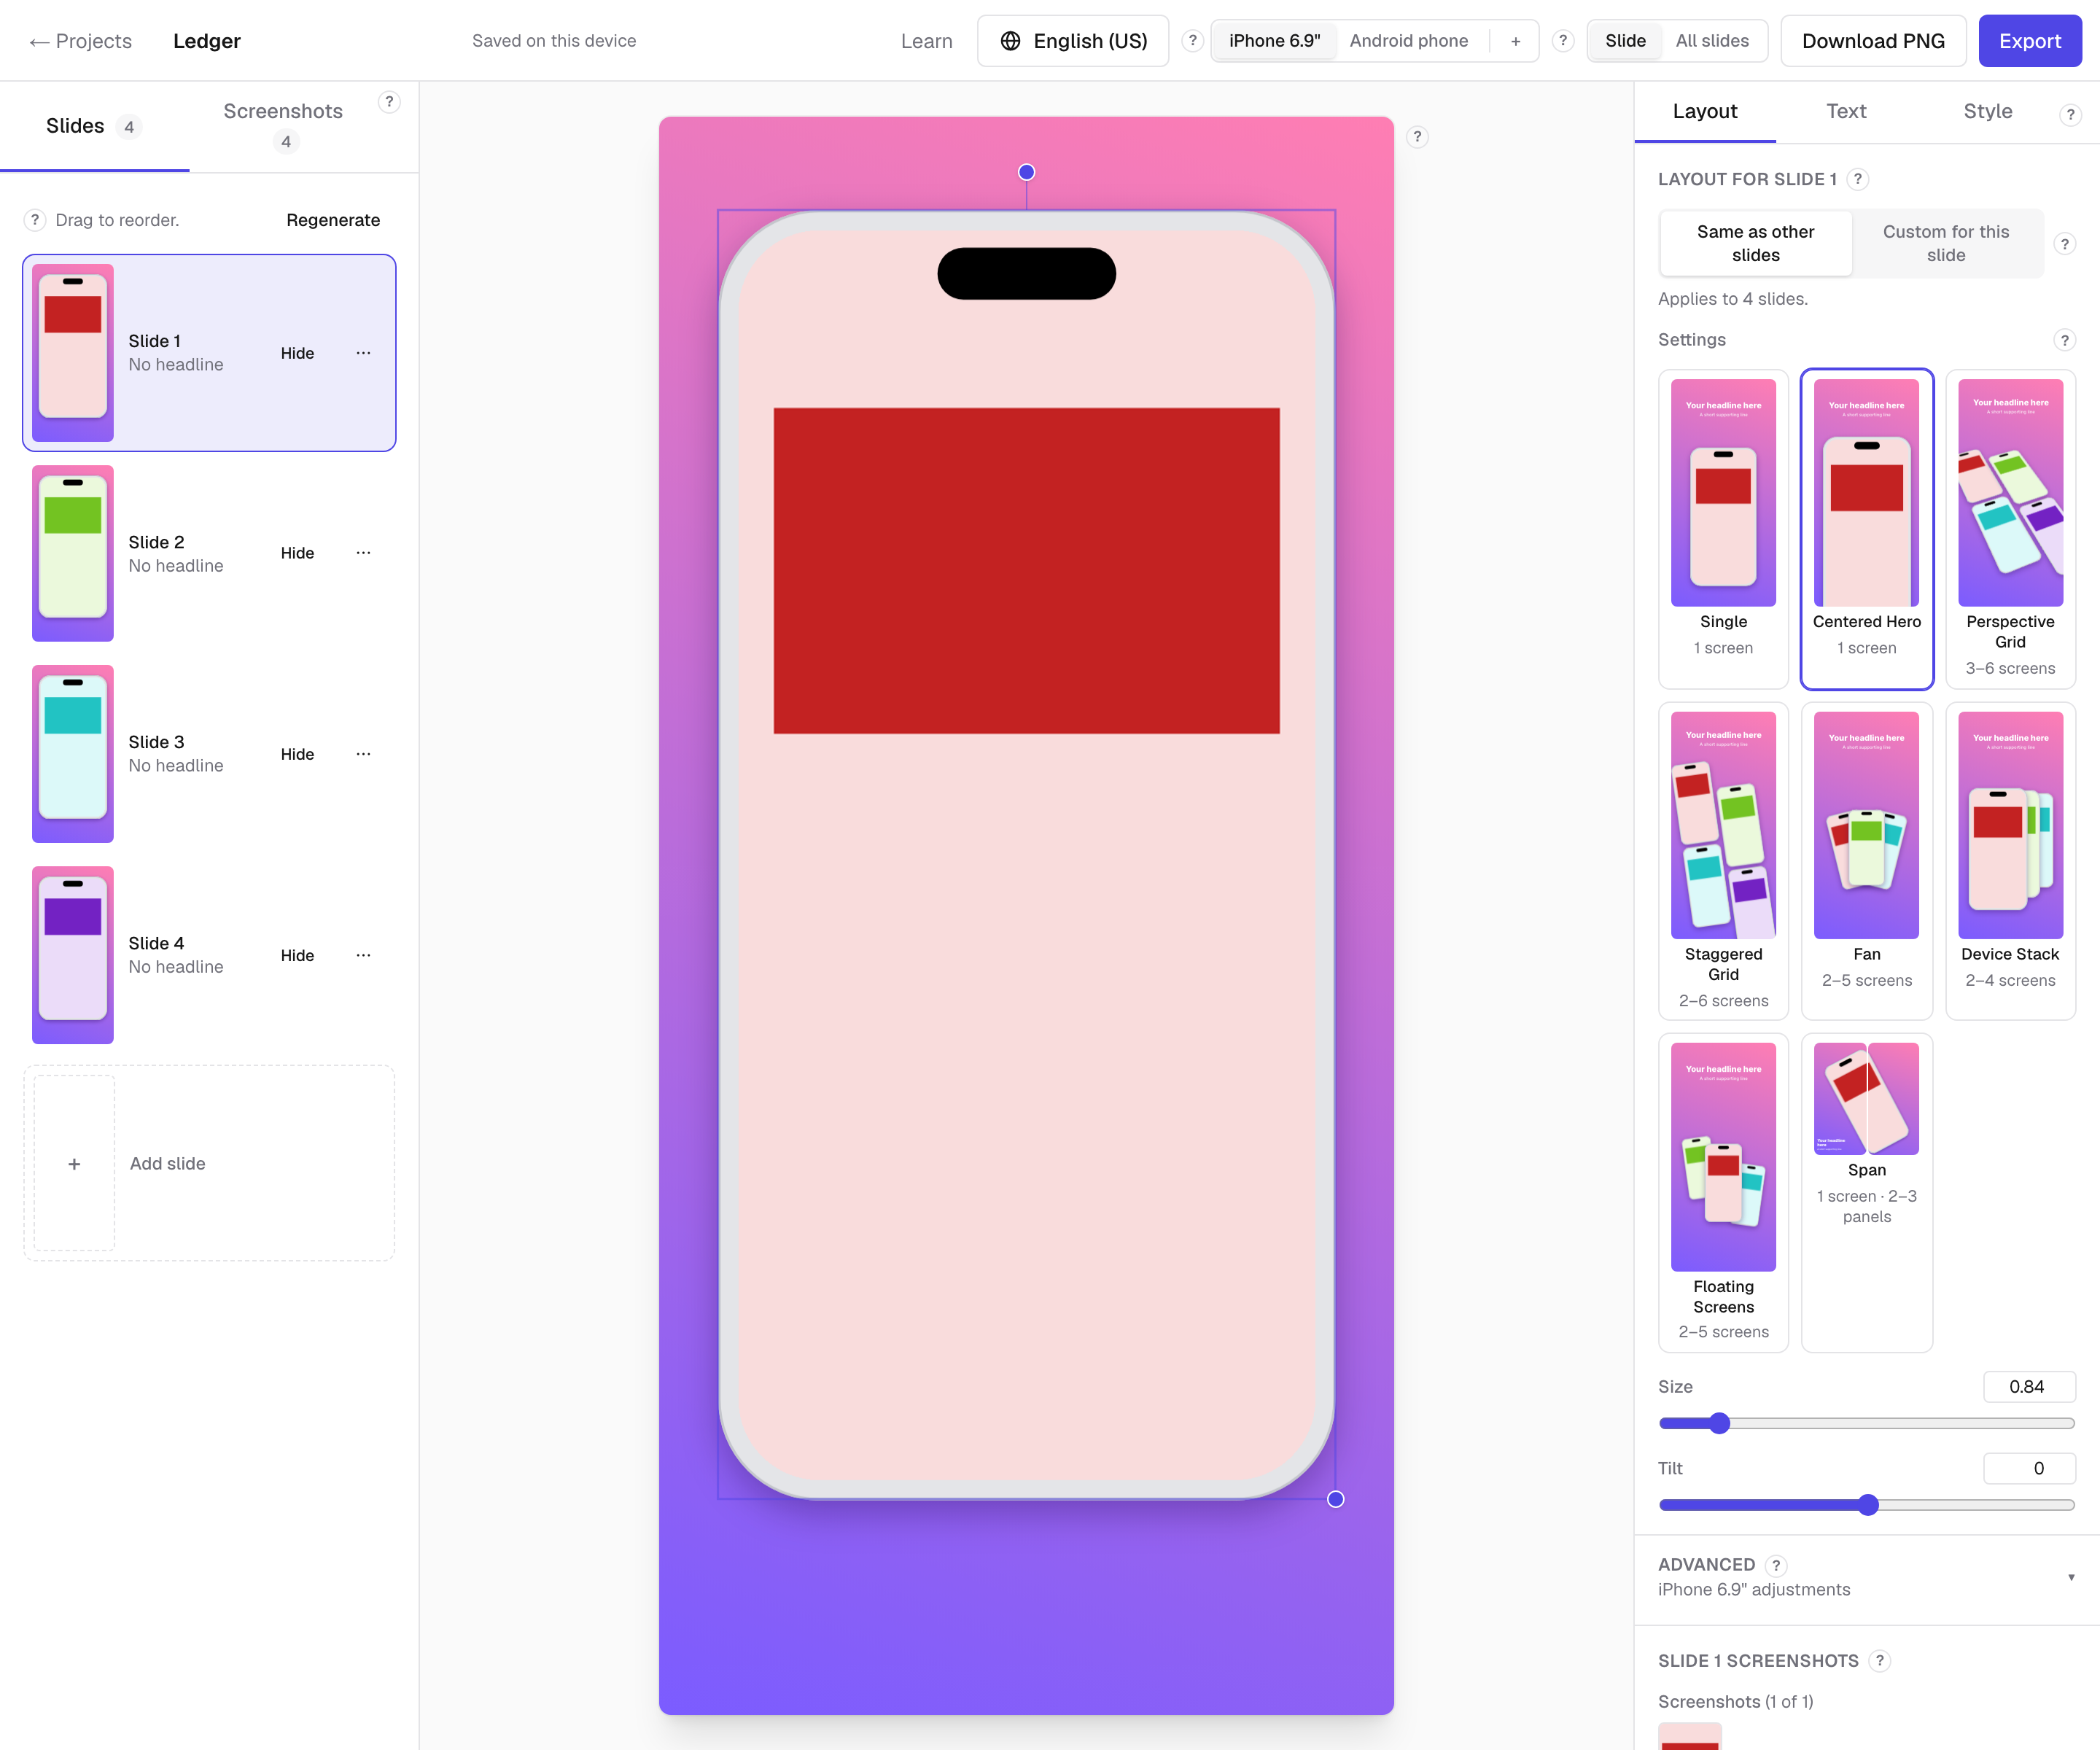The height and width of the screenshot is (1750, 2100).
Task: Click the help icon next to language selector
Action: (x=1192, y=41)
